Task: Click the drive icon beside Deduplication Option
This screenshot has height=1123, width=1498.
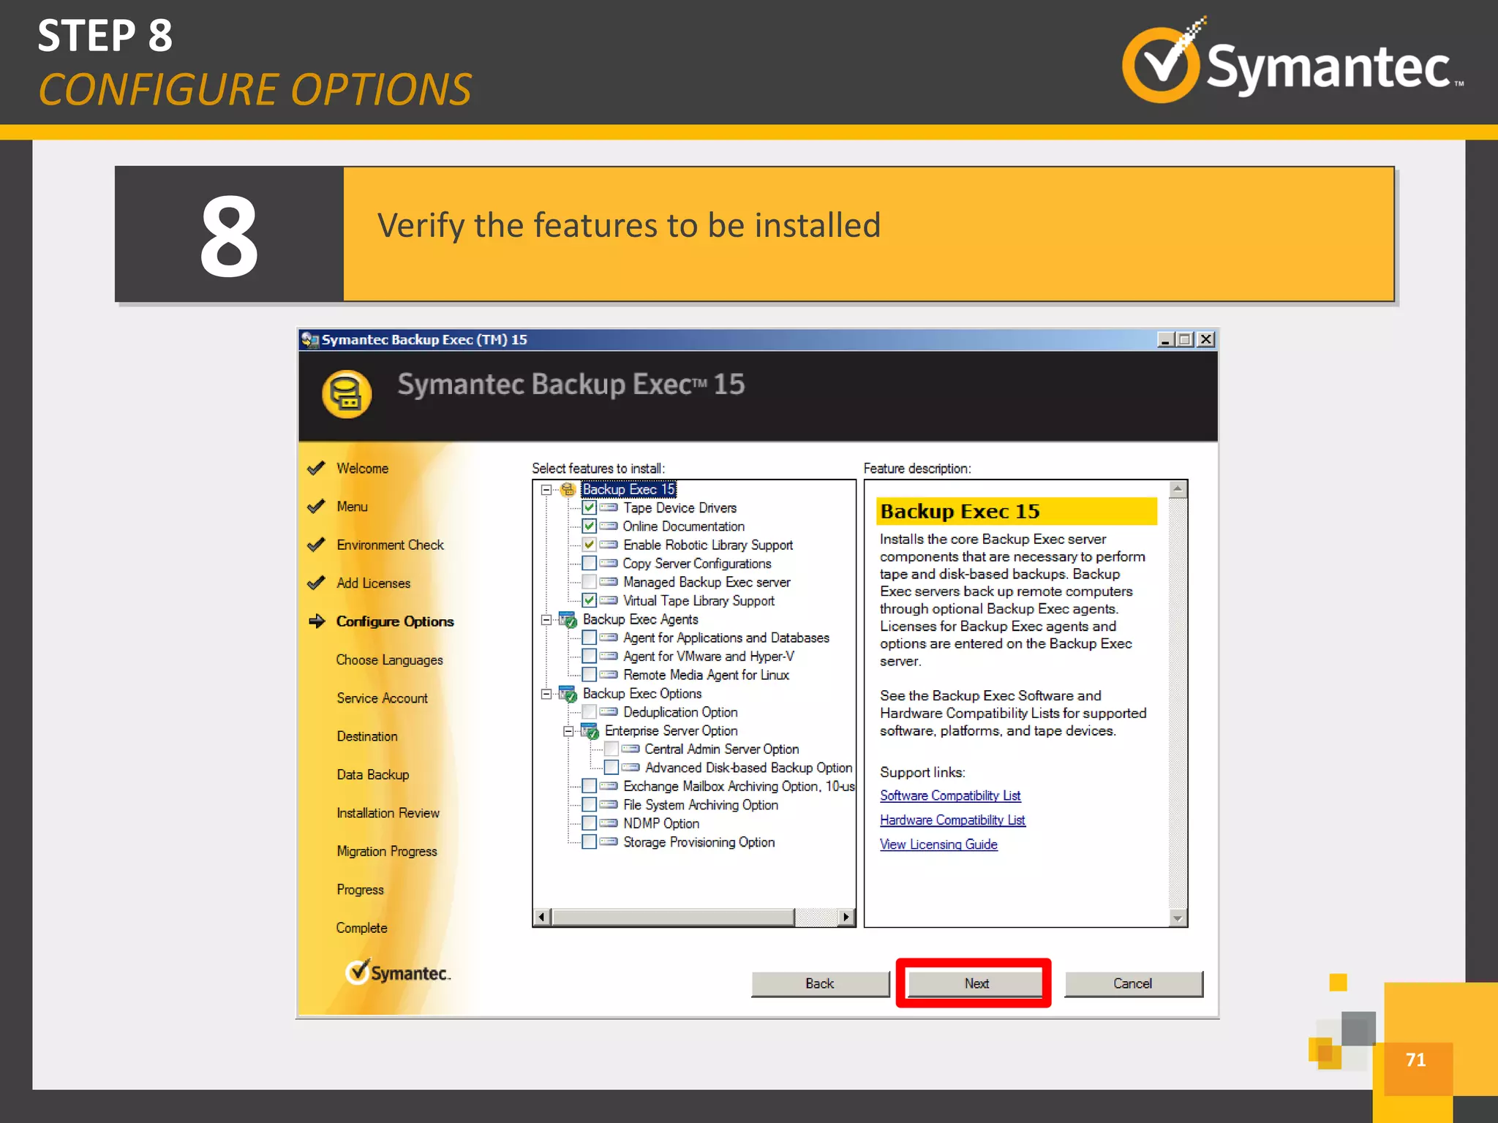Action: click(x=609, y=712)
